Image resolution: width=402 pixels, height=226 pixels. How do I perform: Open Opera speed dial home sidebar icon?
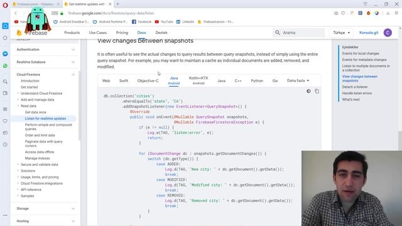pos(5,26)
